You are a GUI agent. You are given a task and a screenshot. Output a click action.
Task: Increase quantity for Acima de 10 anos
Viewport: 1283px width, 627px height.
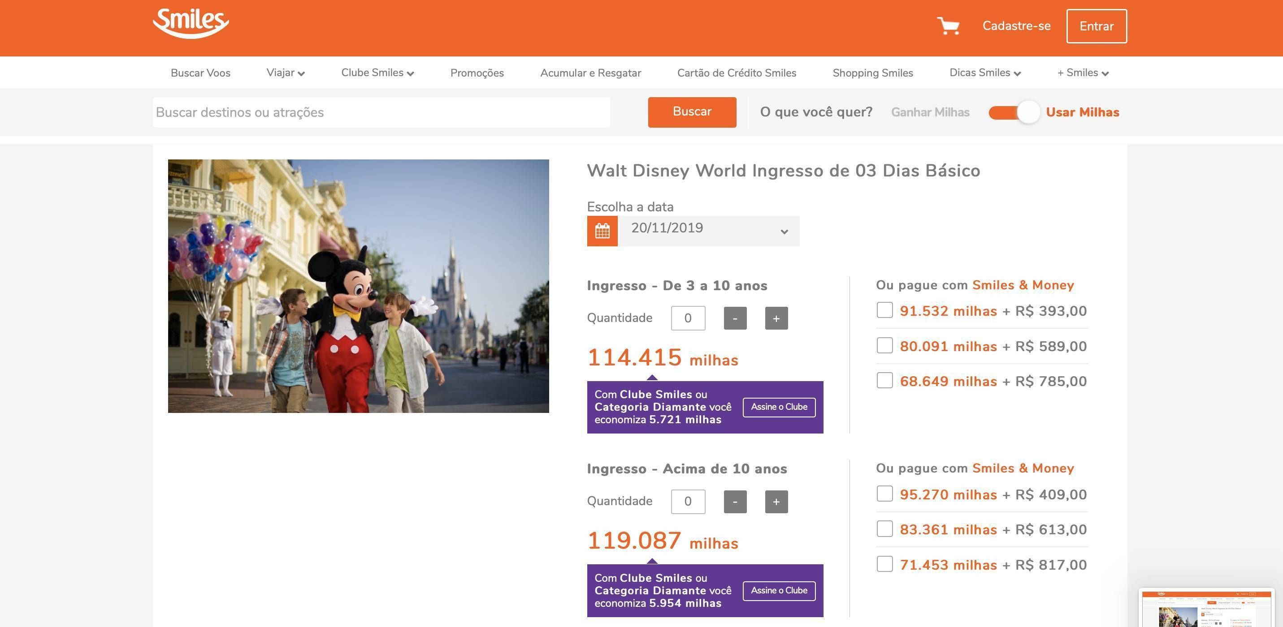click(776, 502)
